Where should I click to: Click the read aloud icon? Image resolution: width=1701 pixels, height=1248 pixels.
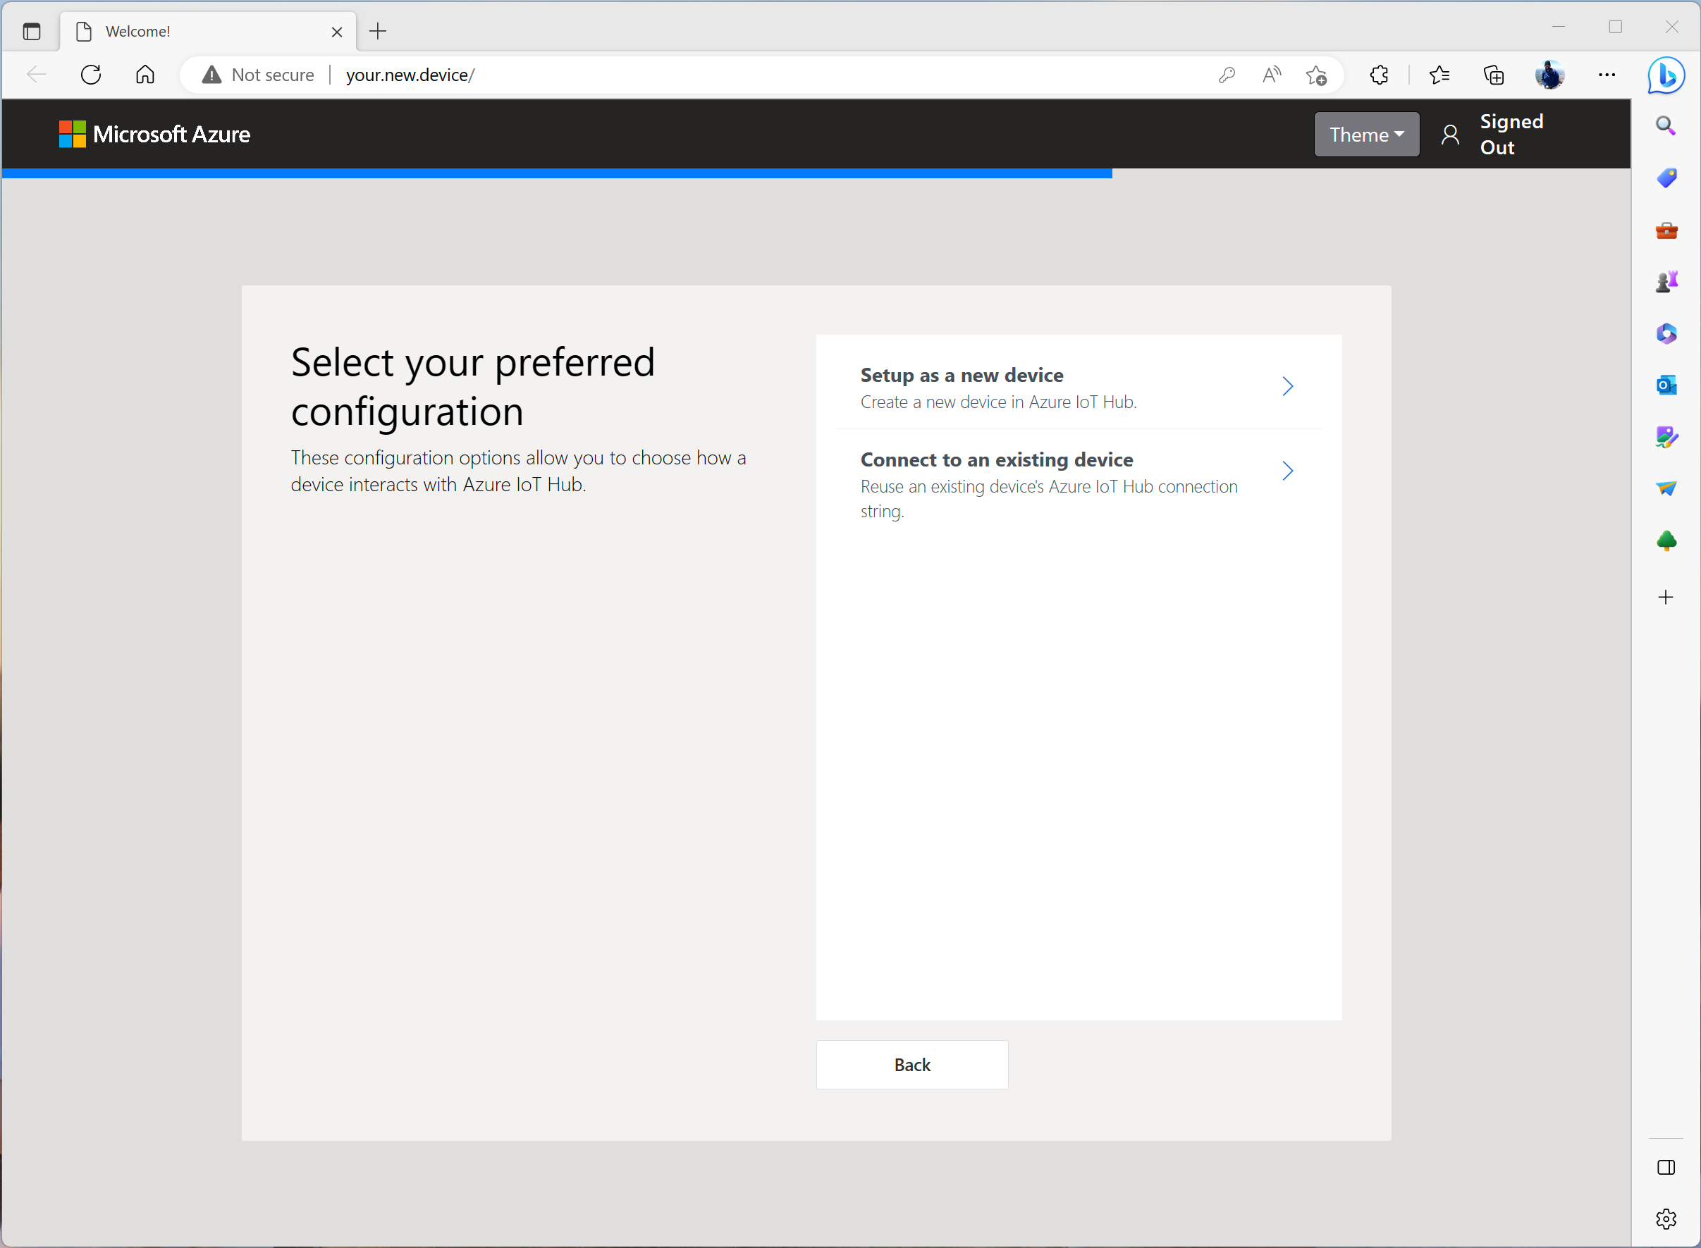click(1272, 75)
